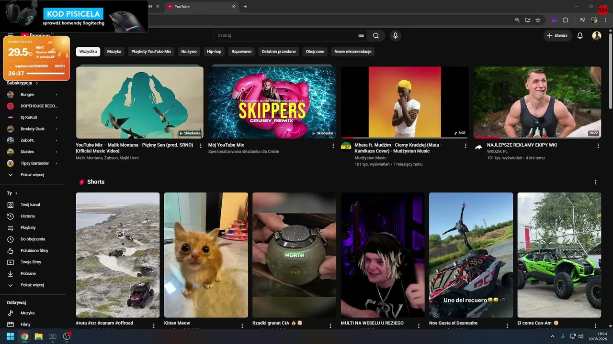Open Do obejrzenia watch later list

(x=34, y=239)
